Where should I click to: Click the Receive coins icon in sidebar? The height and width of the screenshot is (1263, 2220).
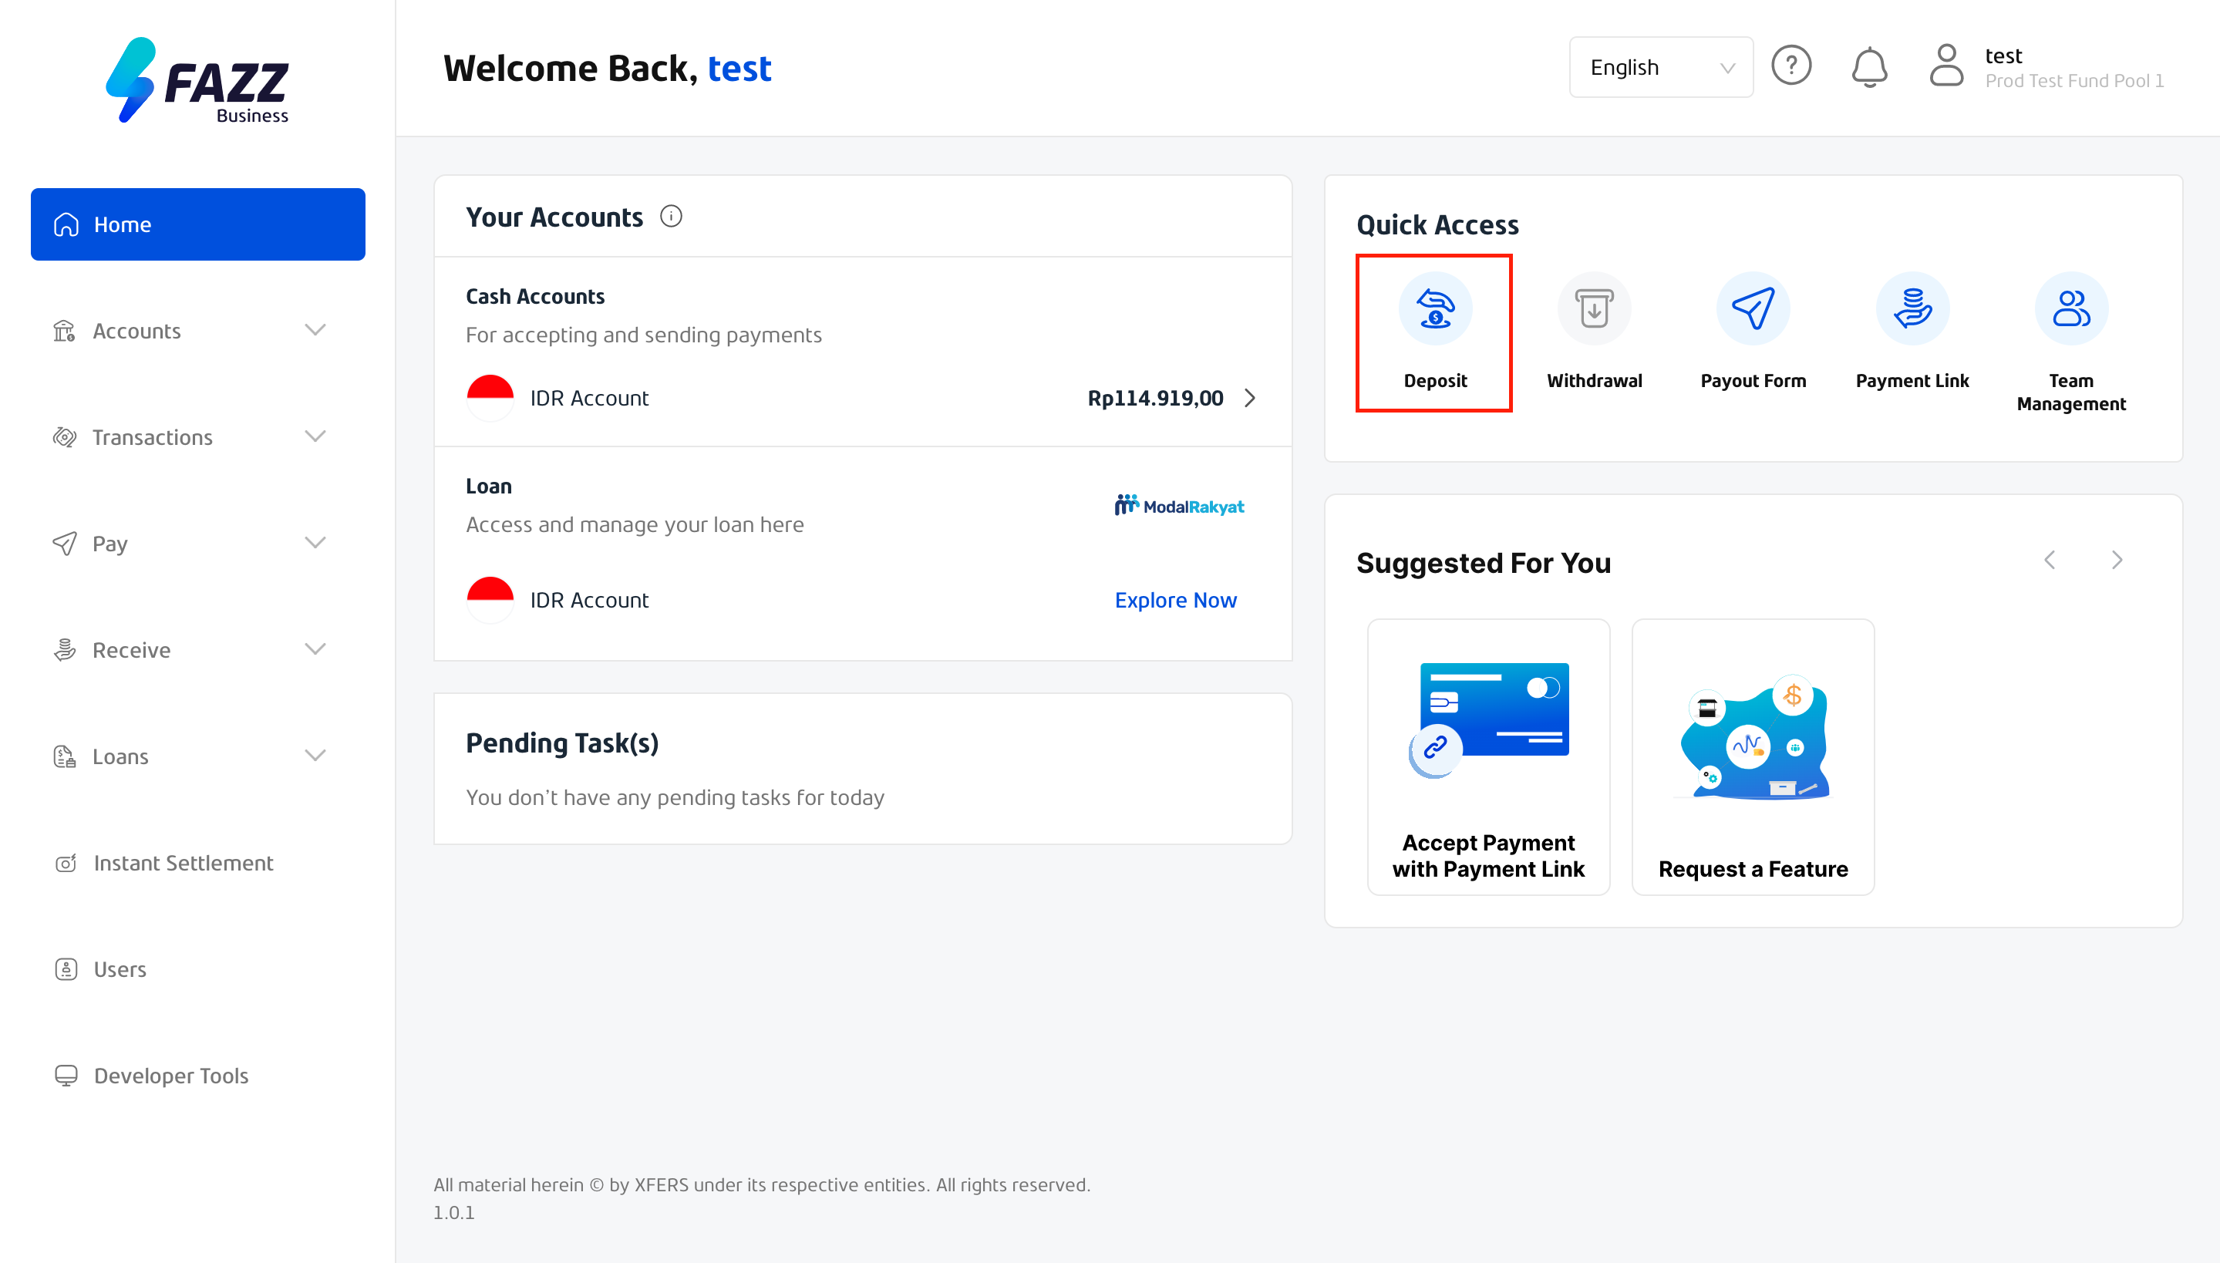pos(65,650)
